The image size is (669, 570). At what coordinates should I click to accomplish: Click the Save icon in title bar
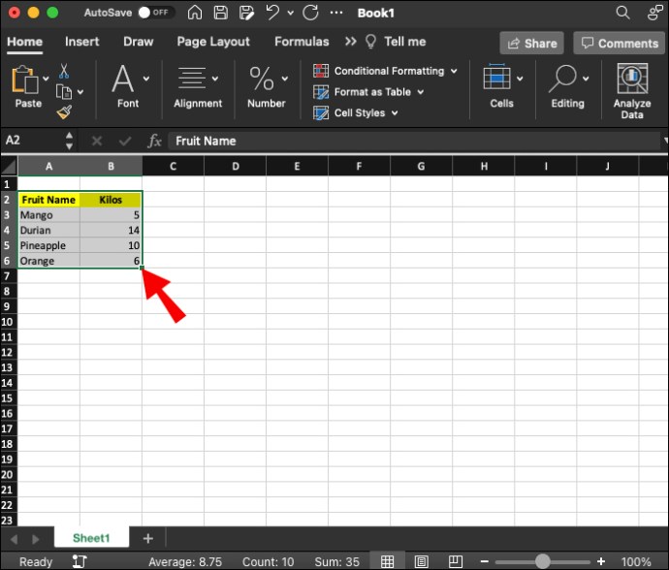pos(221,13)
